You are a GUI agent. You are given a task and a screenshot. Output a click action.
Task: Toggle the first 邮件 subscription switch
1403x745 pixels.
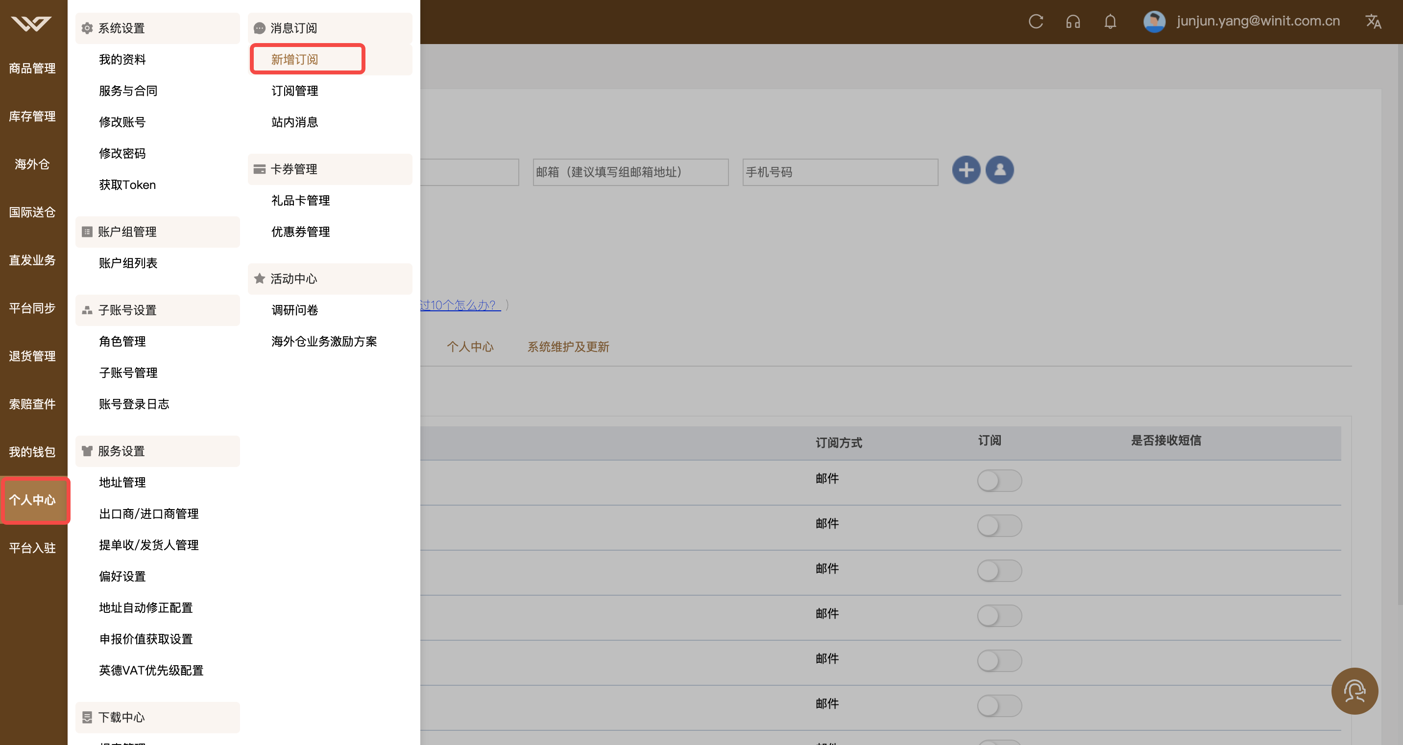pyautogui.click(x=999, y=481)
